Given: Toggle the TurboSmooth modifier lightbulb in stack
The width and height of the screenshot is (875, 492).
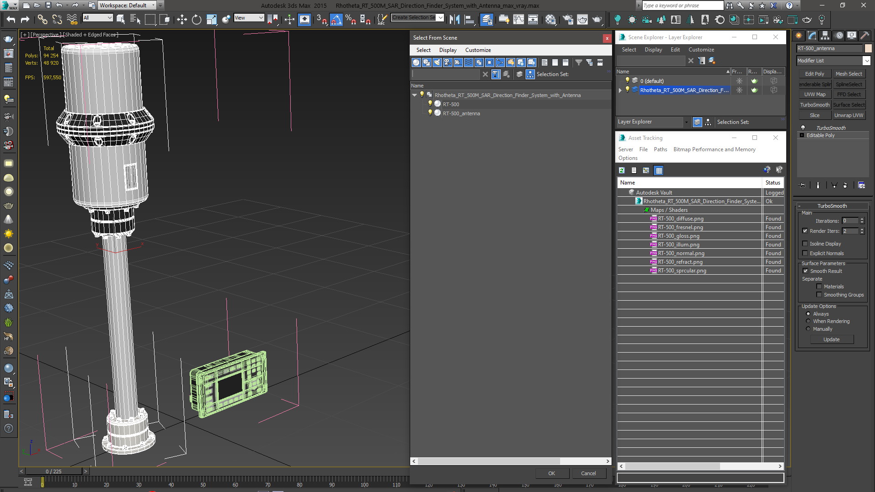Looking at the screenshot, I should 803,128.
